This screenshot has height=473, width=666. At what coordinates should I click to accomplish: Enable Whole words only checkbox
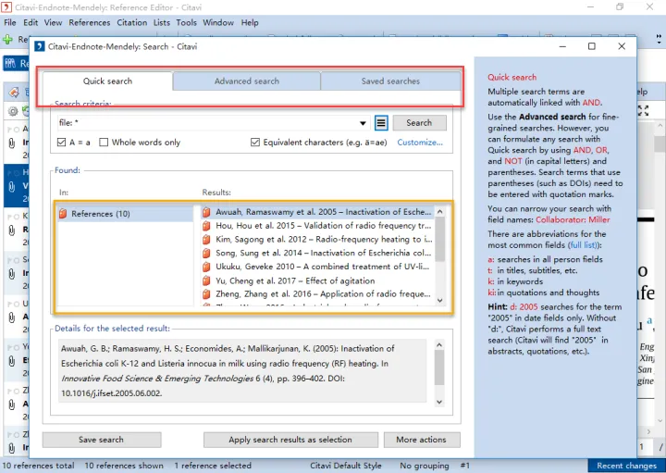(104, 143)
